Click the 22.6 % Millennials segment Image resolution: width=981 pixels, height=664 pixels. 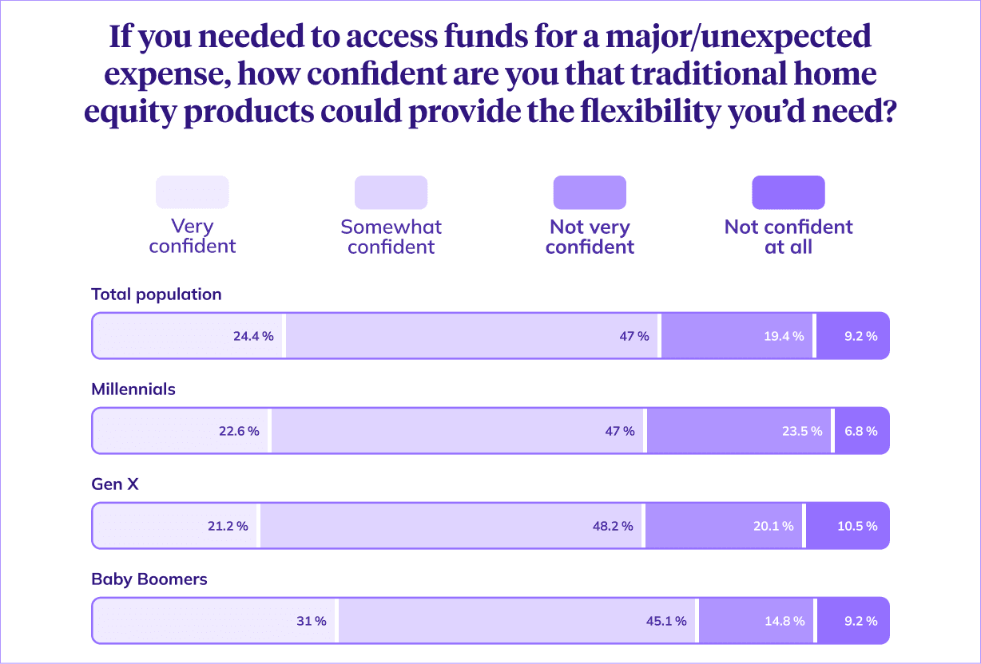[181, 431]
